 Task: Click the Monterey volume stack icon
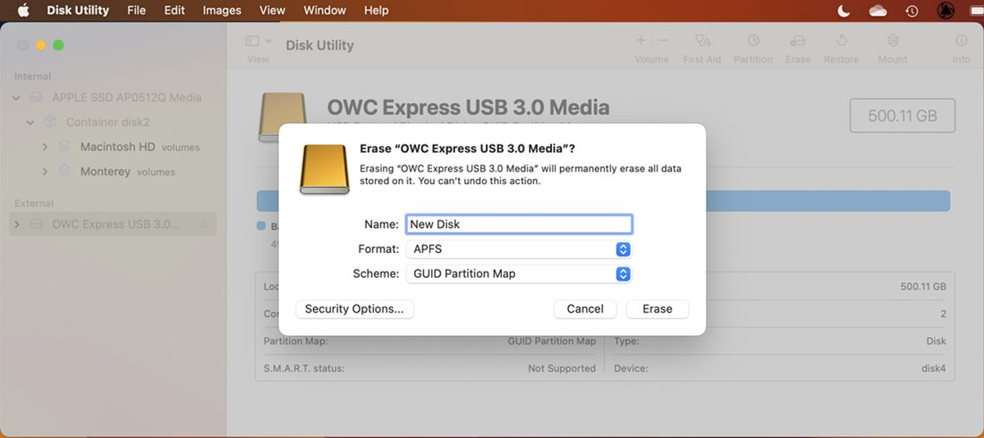[64, 172]
